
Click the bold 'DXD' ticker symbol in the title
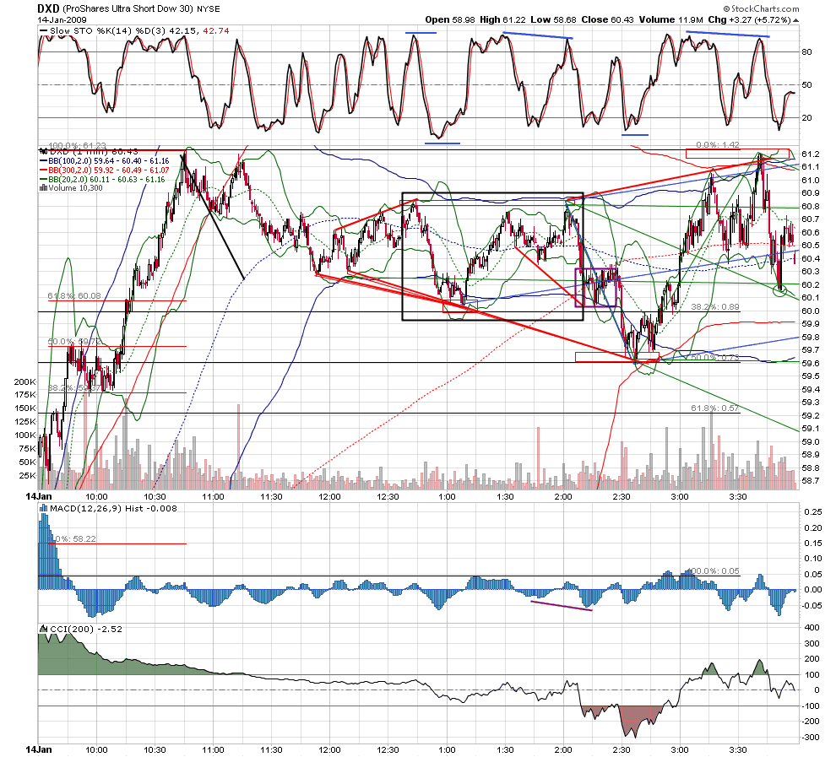click(x=48, y=8)
